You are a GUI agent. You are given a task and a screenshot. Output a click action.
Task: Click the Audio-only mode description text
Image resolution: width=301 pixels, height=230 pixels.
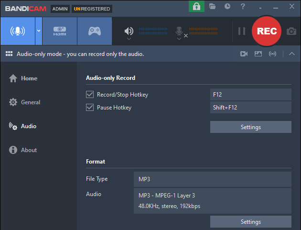tap(80, 54)
